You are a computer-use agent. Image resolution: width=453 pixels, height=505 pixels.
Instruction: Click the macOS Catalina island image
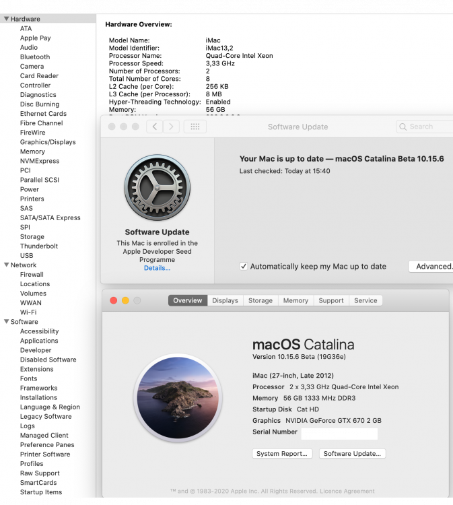point(178,397)
